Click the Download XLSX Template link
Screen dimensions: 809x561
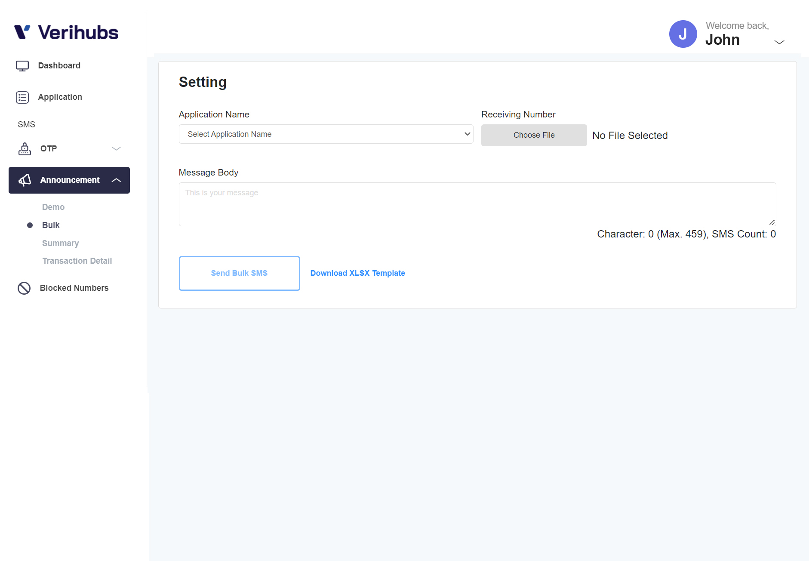358,273
